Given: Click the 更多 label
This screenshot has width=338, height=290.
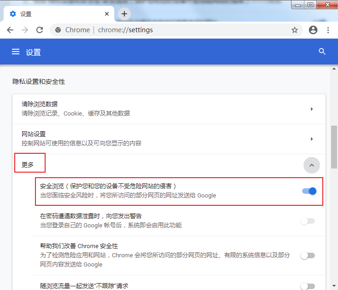Looking at the screenshot, I should pos(28,165).
